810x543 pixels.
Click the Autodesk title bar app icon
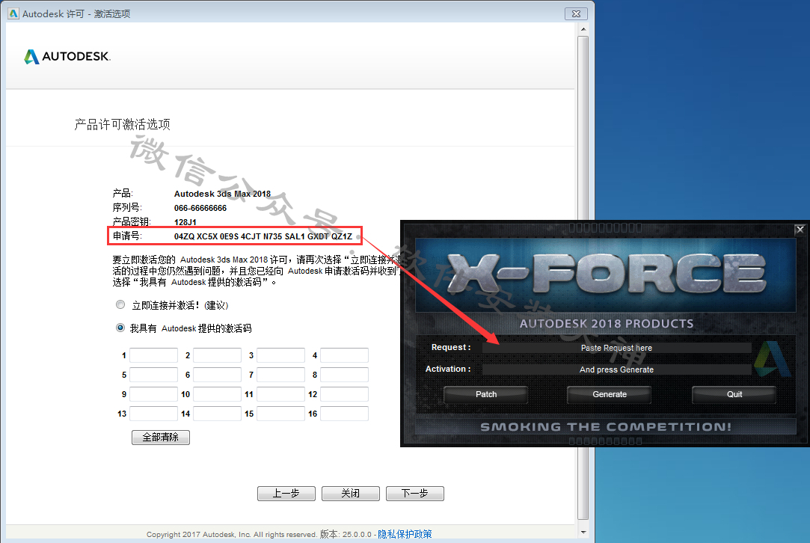[x=13, y=13]
